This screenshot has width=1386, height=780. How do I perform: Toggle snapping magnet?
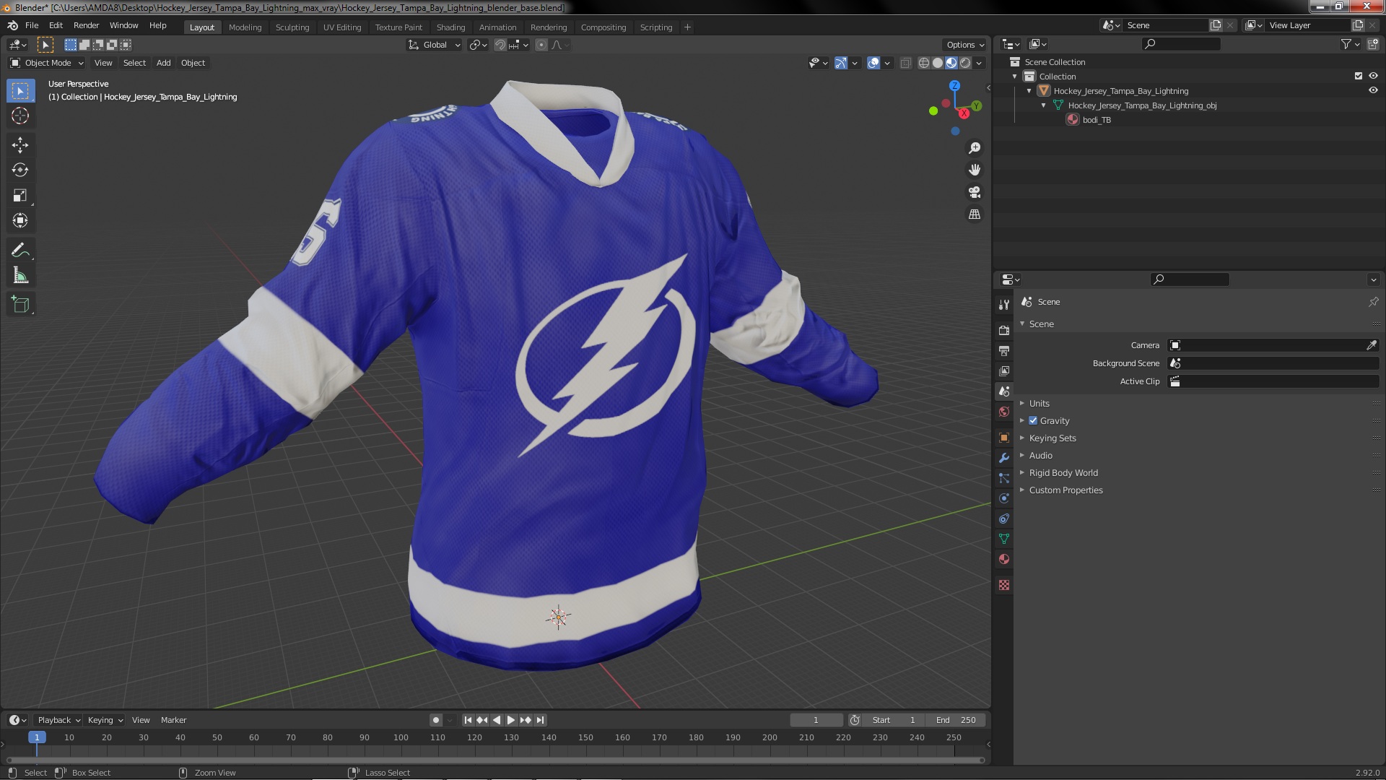500,45
